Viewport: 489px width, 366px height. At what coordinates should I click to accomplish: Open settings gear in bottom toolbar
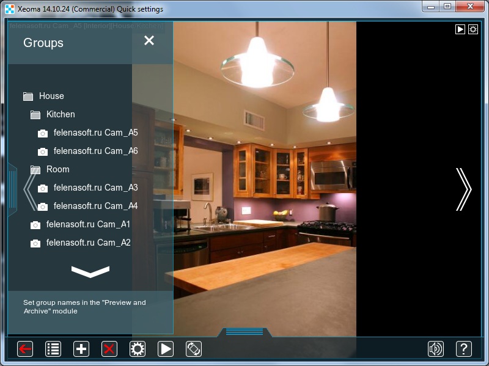(x=138, y=349)
